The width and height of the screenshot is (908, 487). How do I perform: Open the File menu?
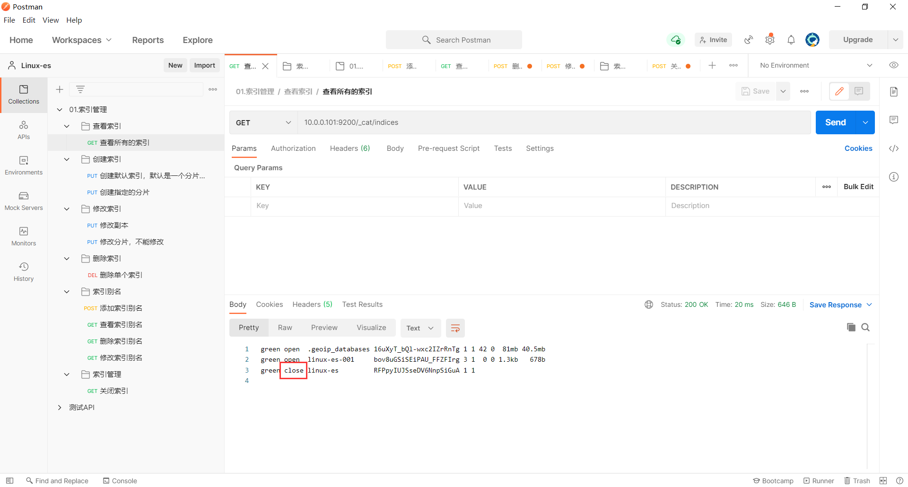9,20
